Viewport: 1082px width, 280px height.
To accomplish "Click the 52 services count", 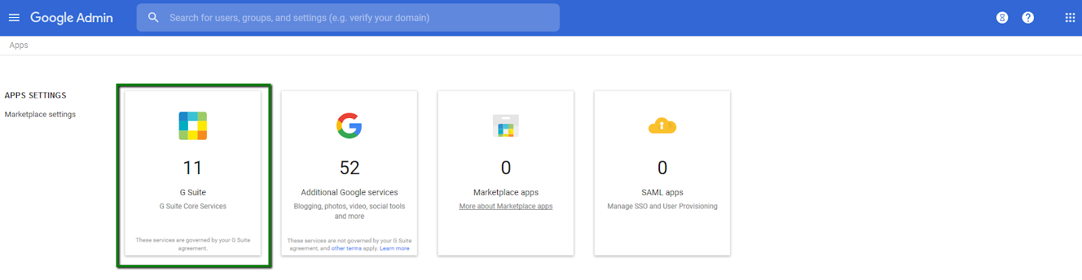I will [350, 167].
